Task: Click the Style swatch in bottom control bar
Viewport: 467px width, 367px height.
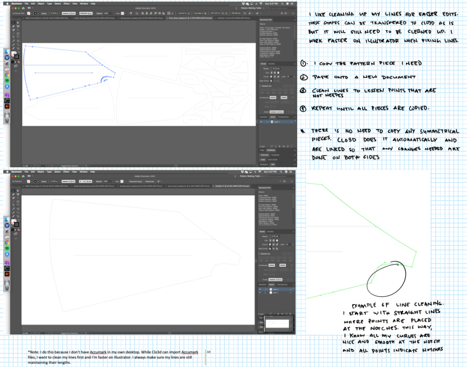Action: (x=122, y=181)
